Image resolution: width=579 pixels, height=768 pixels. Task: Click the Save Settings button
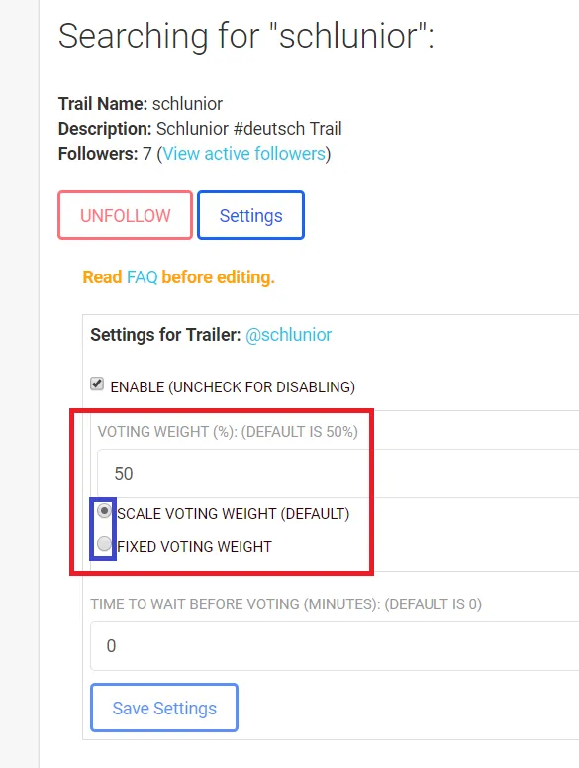[164, 708]
